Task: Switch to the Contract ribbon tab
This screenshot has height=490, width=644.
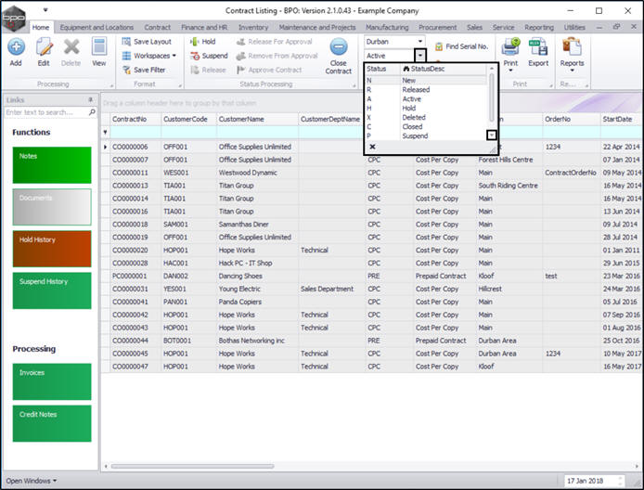Action: (157, 28)
